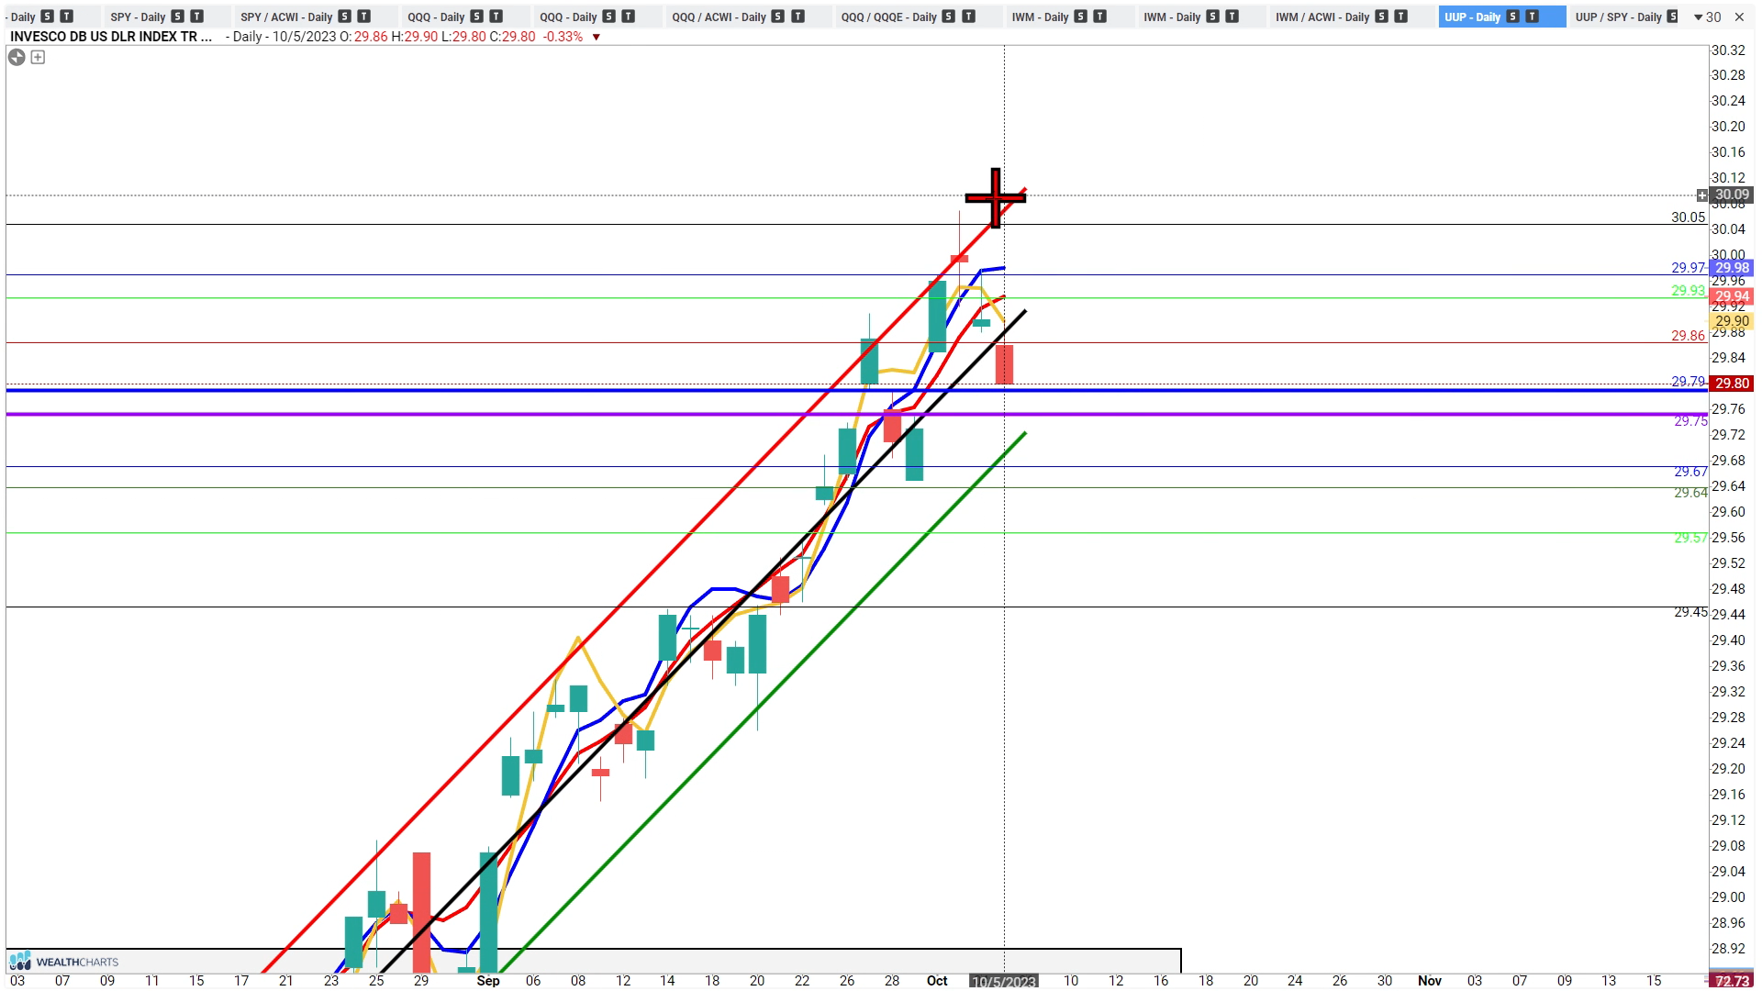The image size is (1762, 991).
Task: Select the 29.67 horizontal line label
Action: click(x=1690, y=472)
